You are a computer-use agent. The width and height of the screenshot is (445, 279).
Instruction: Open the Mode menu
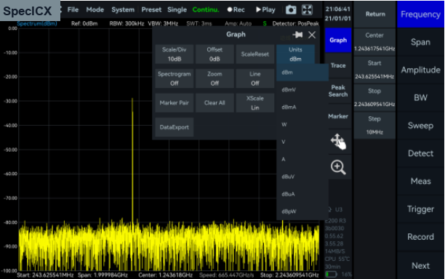(x=95, y=9)
